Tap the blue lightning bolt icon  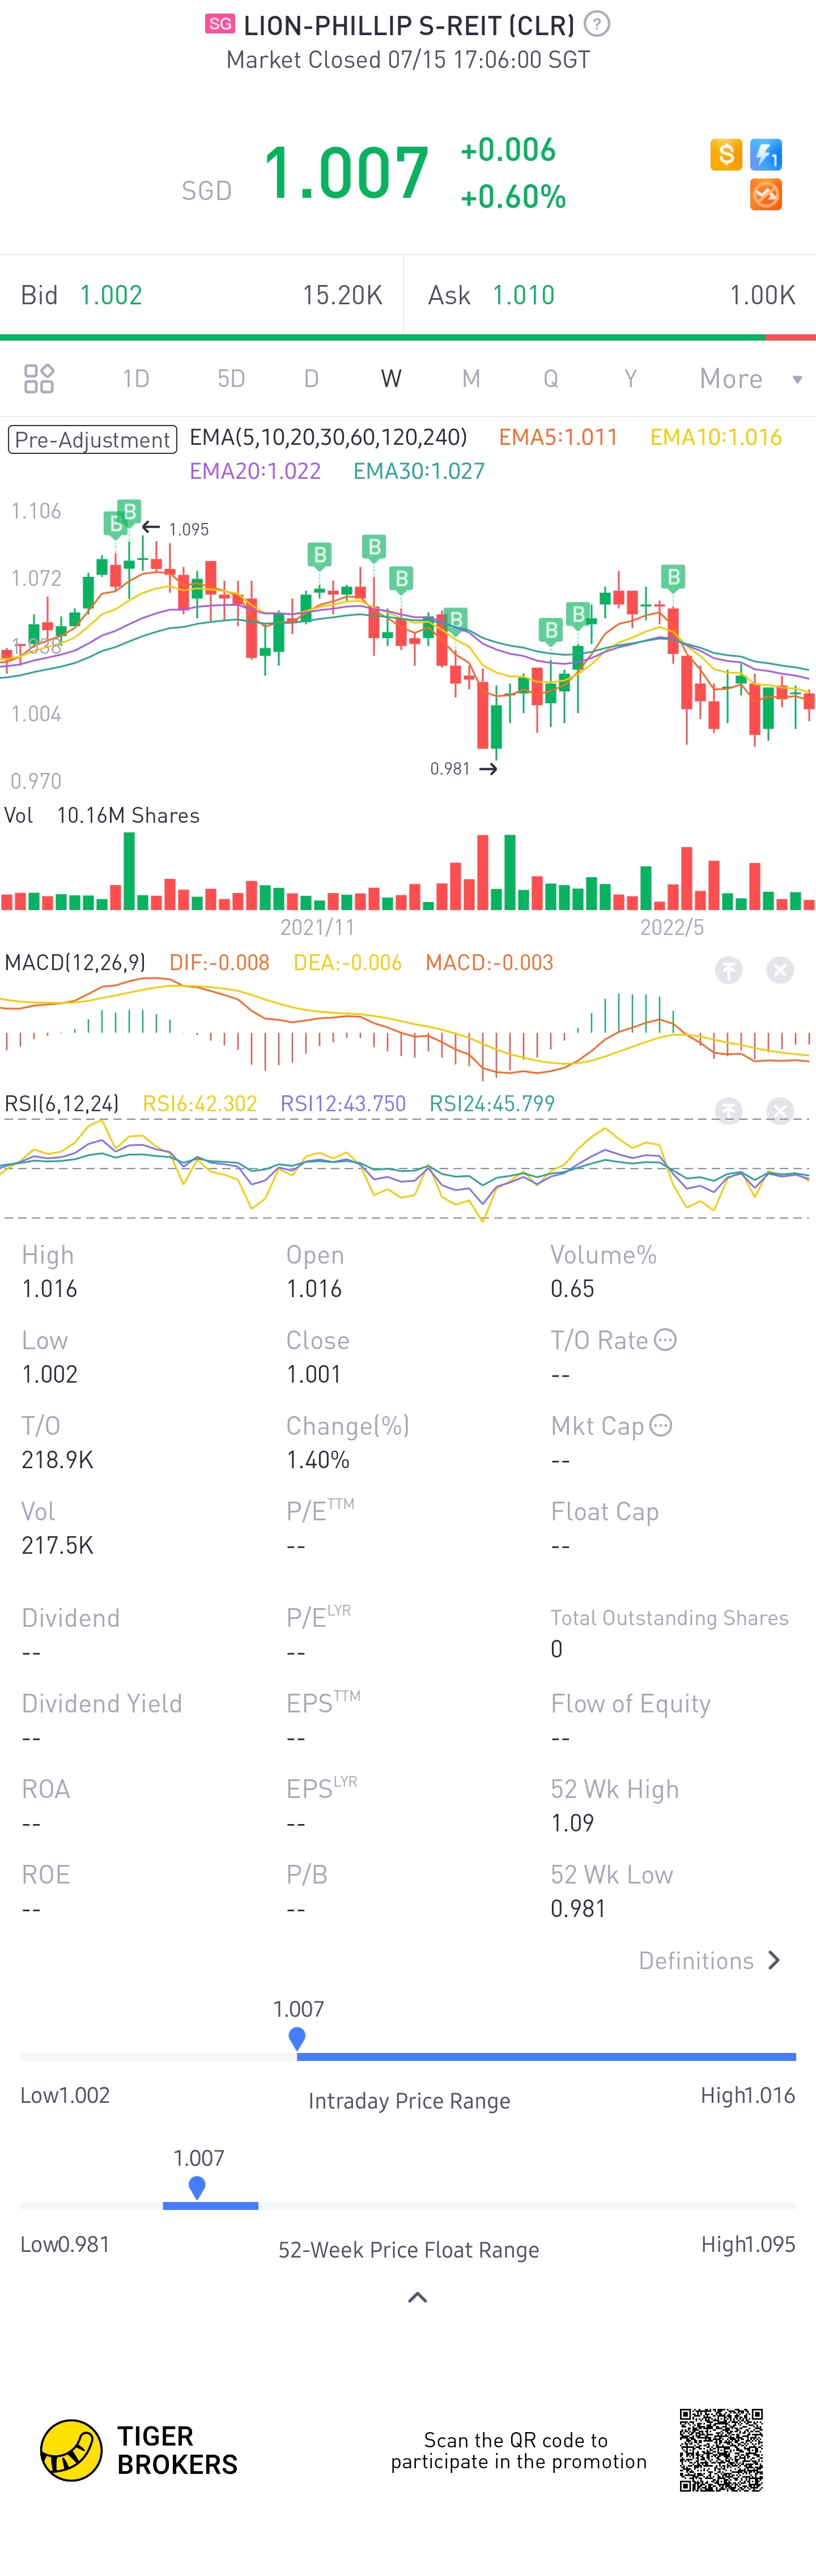[x=766, y=154]
